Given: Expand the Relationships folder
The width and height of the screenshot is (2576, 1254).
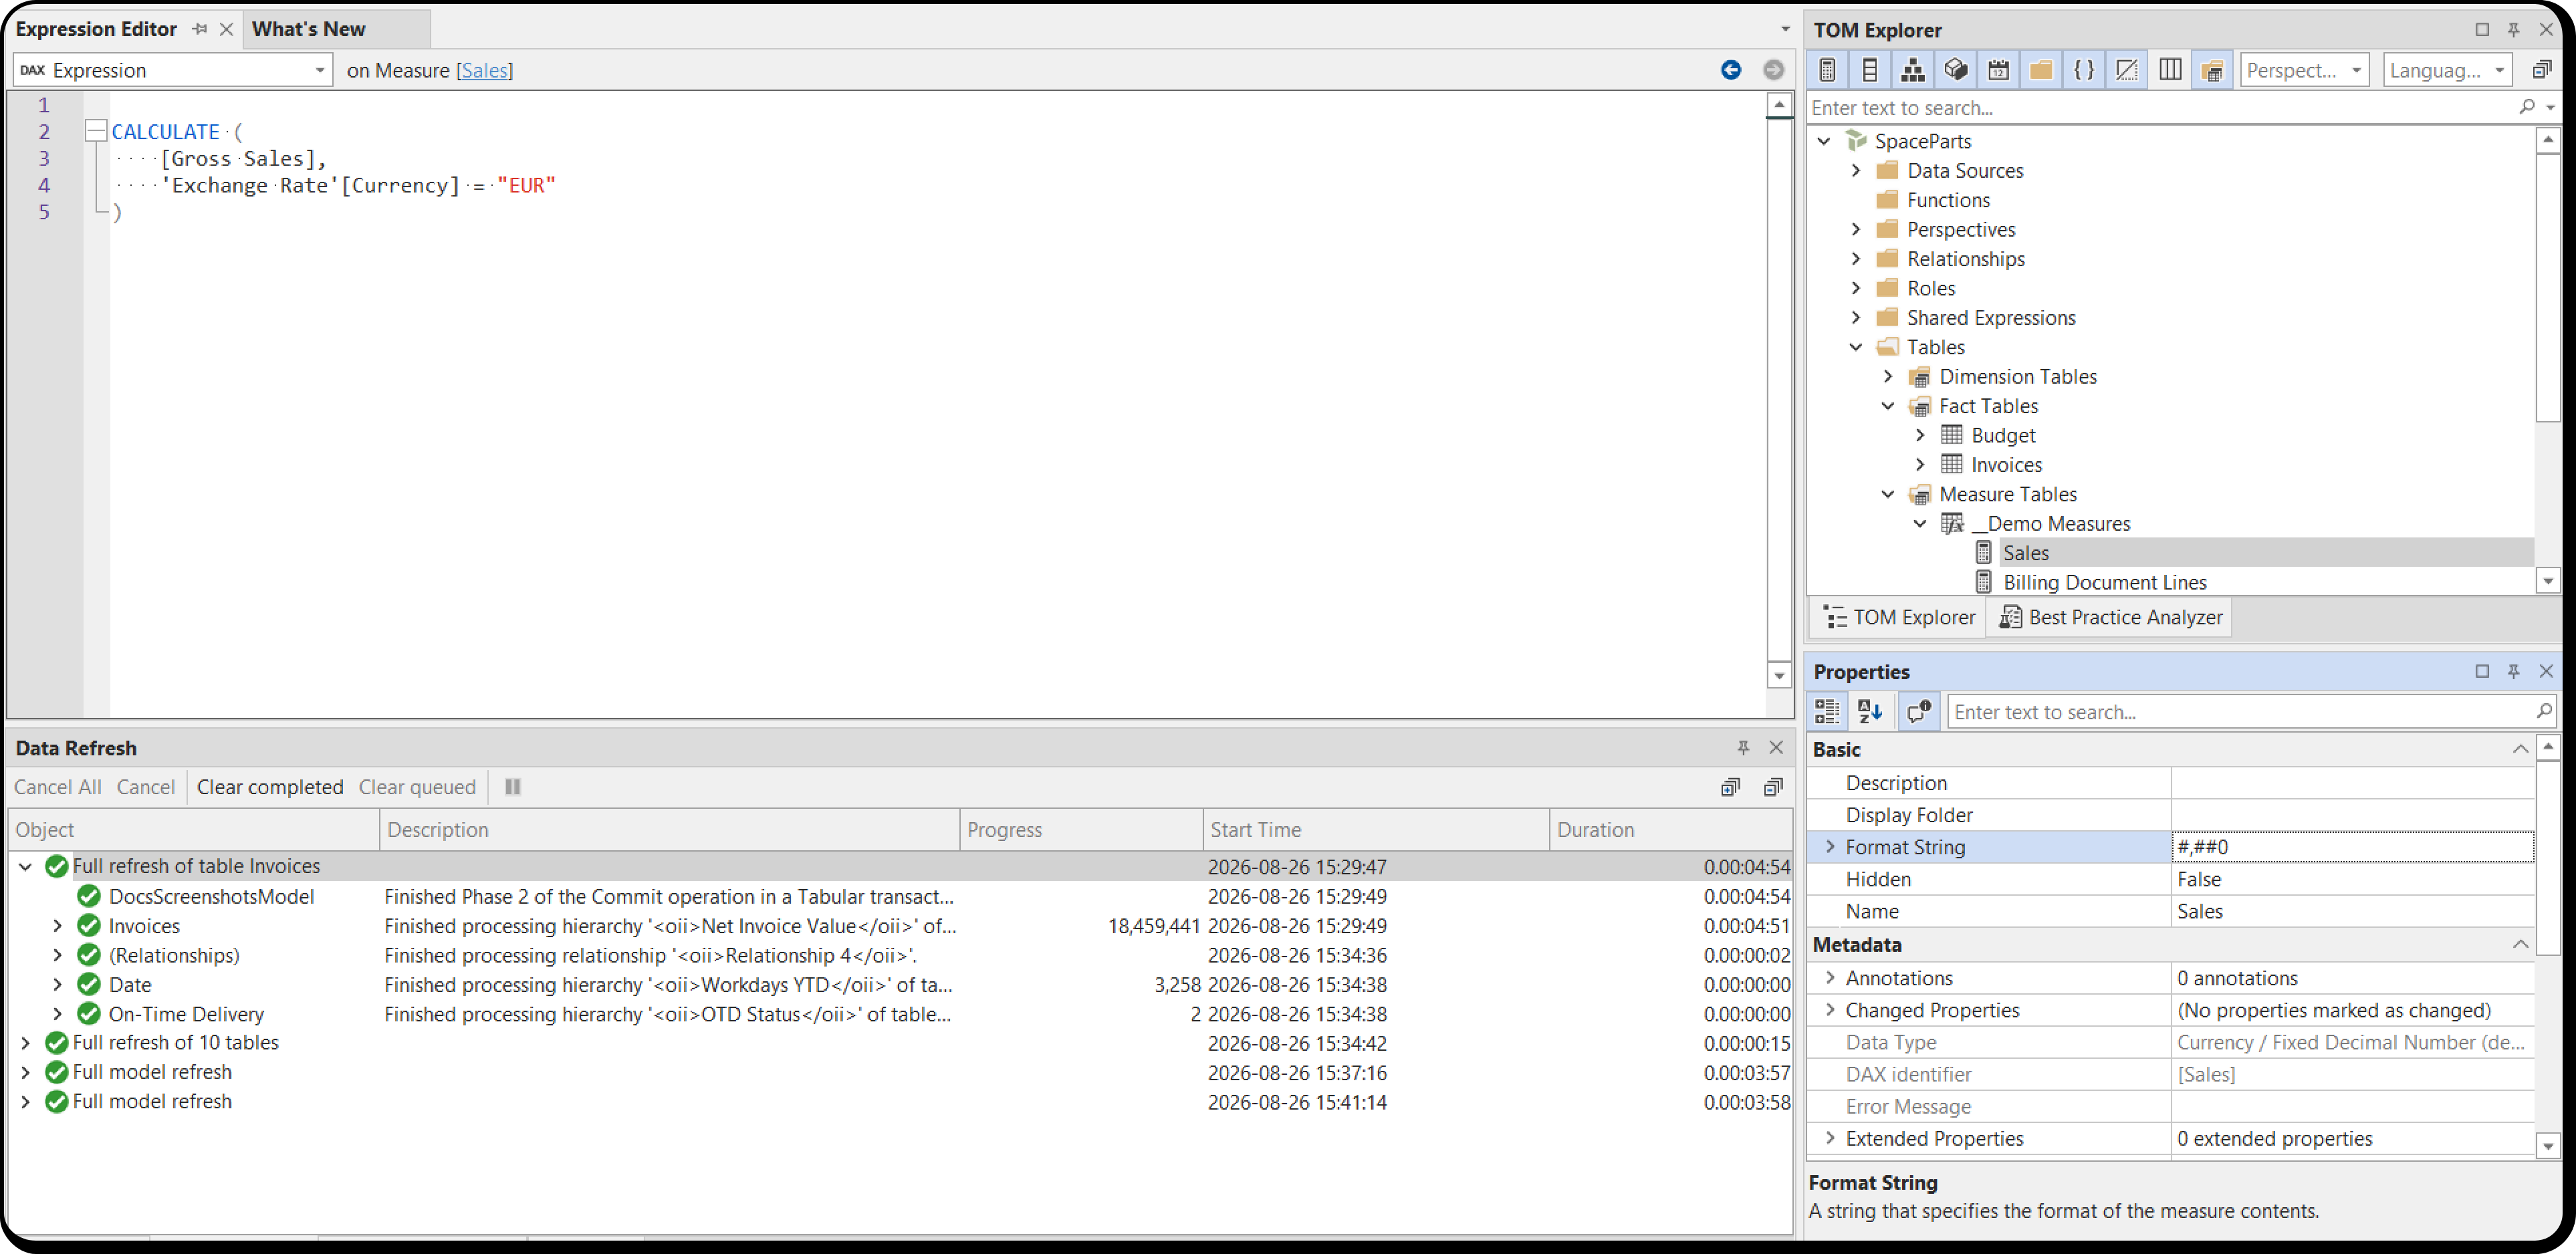Looking at the screenshot, I should (1856, 259).
